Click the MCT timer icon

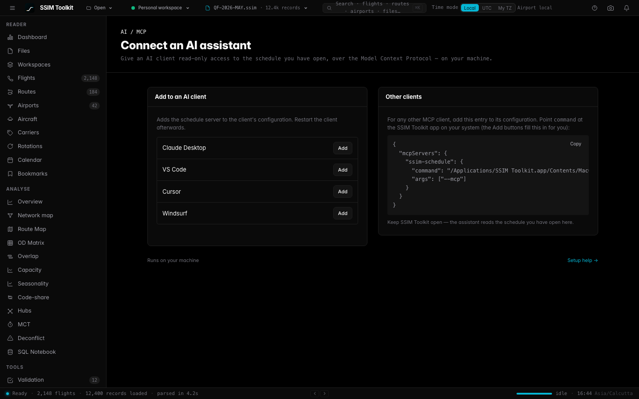click(x=10, y=325)
